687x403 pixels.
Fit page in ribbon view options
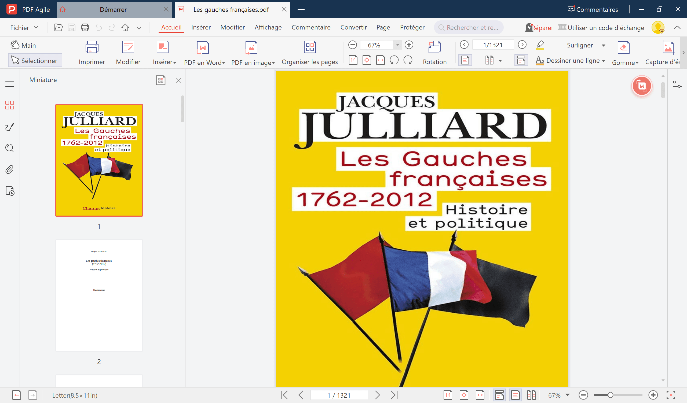[x=367, y=60]
